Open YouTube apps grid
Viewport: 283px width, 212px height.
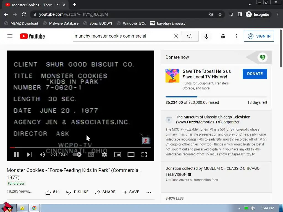pyautogui.click(x=223, y=36)
